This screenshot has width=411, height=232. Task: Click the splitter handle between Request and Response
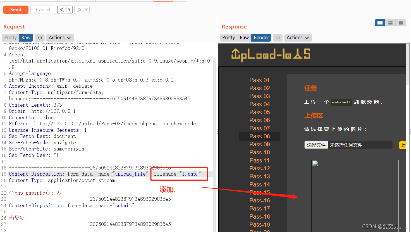coord(217,131)
